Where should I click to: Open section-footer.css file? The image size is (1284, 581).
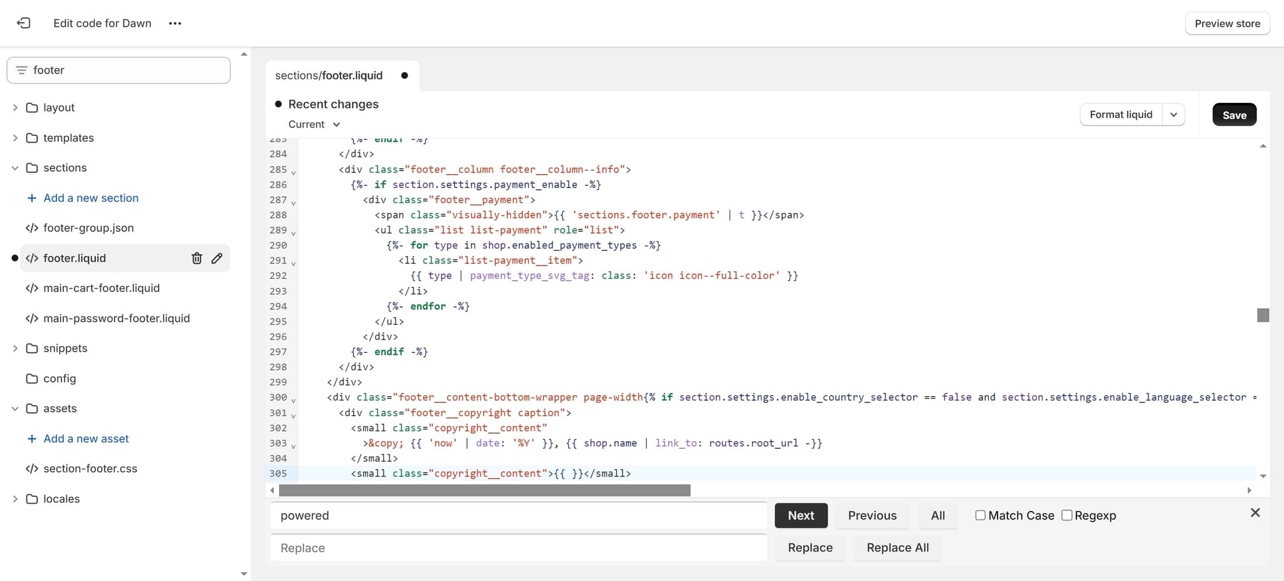(x=90, y=469)
